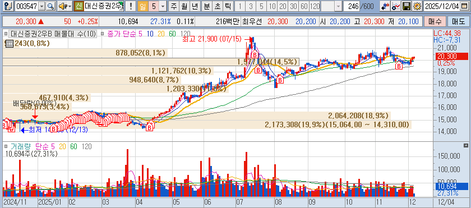Click the 종가 단순 legend label
The width and height of the screenshot is (471, 208).
pyautogui.click(x=121, y=34)
